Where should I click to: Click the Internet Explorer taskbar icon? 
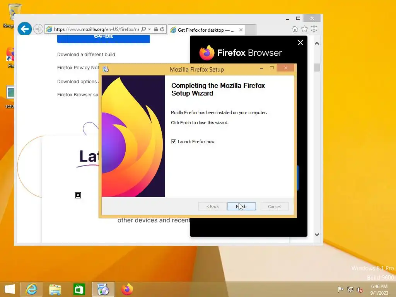pyautogui.click(x=31, y=289)
